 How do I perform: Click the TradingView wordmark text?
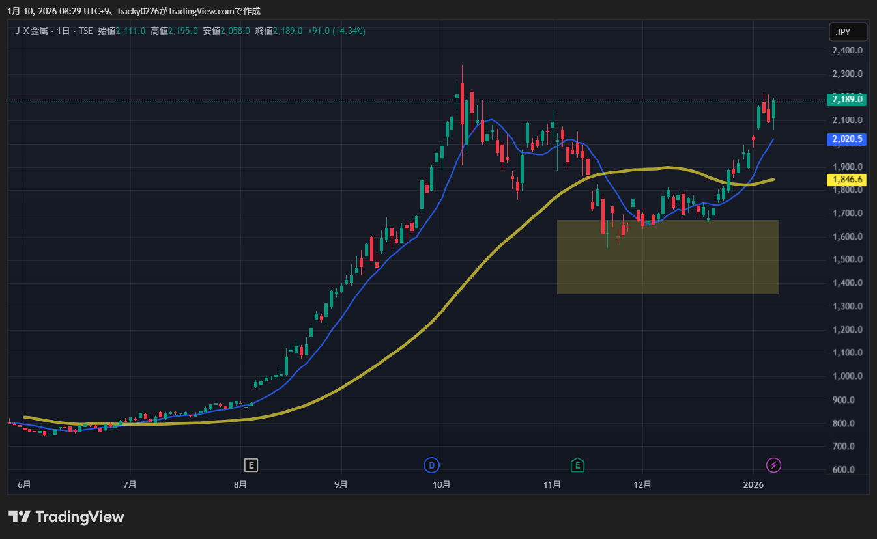pos(79,517)
